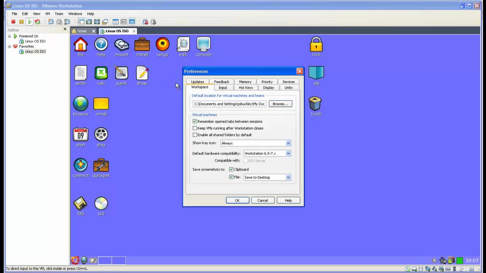Open the 'email' envelope icon
Image resolution: width=486 pixels, height=273 pixels.
[x=101, y=107]
